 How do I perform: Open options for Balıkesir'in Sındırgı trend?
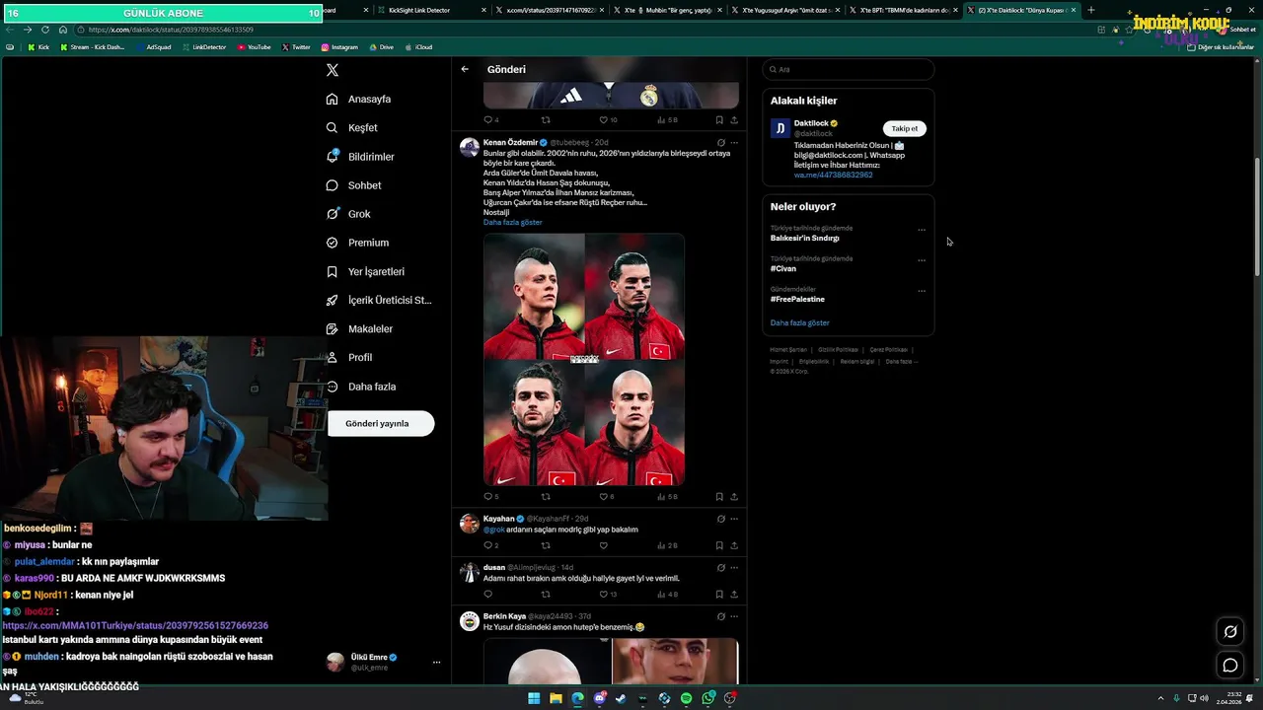click(x=922, y=230)
